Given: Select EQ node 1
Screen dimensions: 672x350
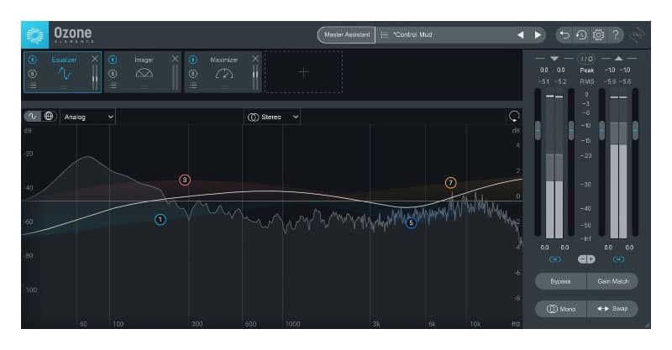Looking at the screenshot, I should (160, 220).
